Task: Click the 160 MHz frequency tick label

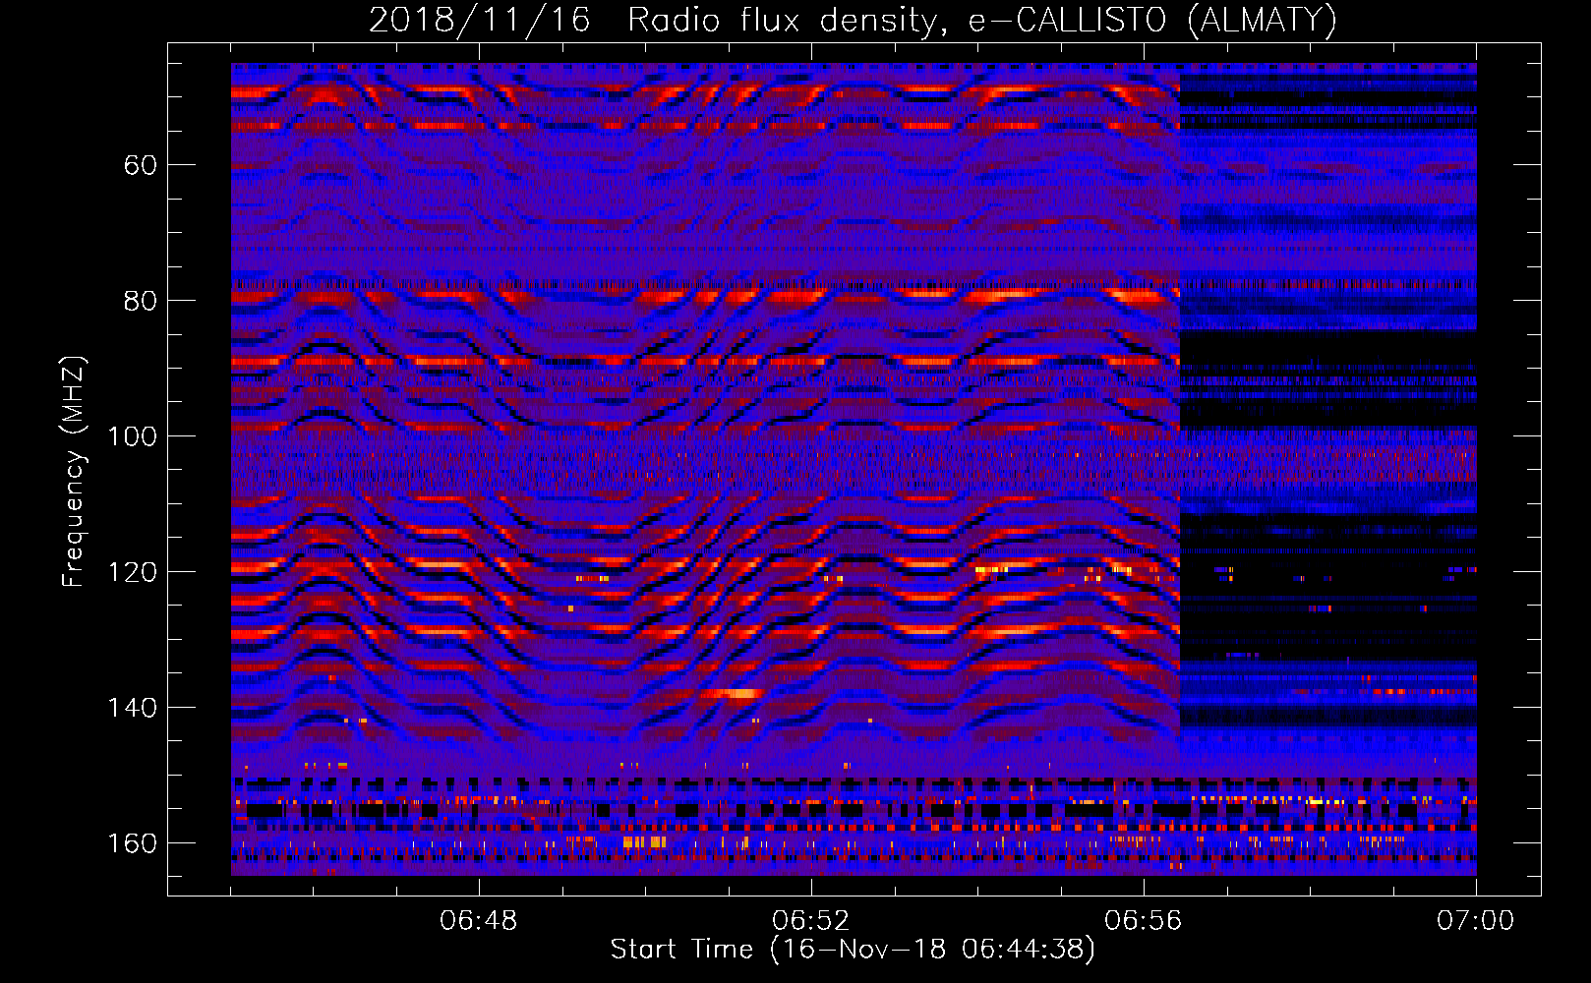Action: (x=132, y=843)
